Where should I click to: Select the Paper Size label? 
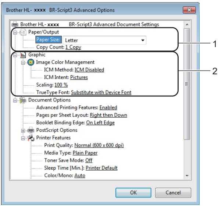(x=49, y=40)
